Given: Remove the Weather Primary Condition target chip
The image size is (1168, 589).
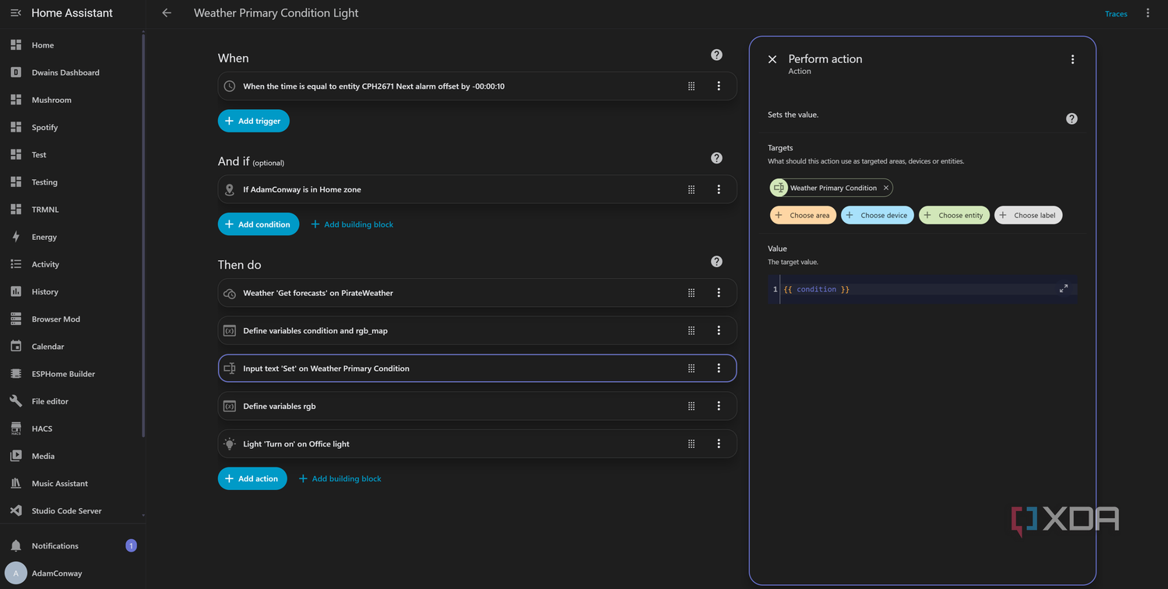Looking at the screenshot, I should point(885,188).
